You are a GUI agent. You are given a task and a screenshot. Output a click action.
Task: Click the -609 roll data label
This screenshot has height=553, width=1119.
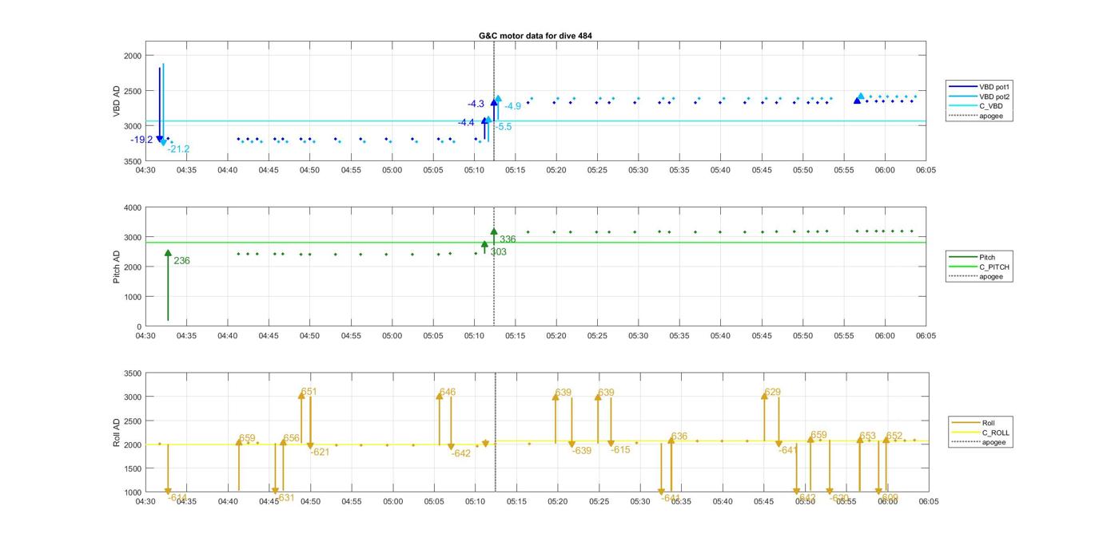click(888, 498)
